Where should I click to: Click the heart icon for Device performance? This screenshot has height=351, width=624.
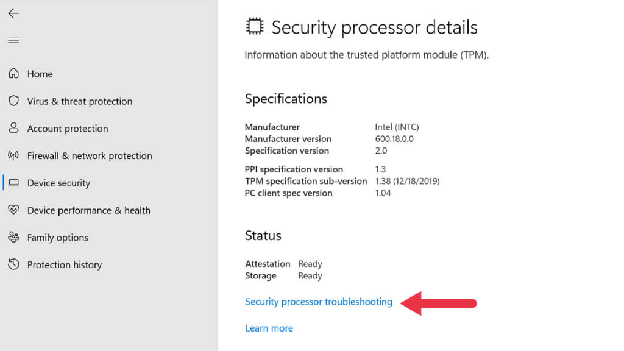click(13, 210)
